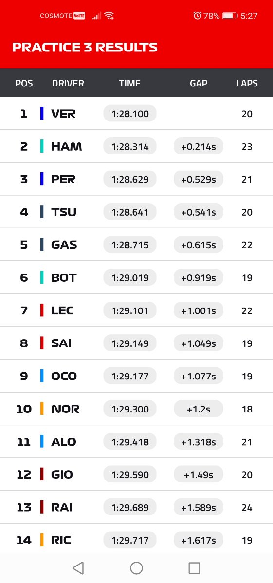Viewport: 273px width, 583px height.
Task: Select VER's blue team color bar
Action: tap(42, 114)
